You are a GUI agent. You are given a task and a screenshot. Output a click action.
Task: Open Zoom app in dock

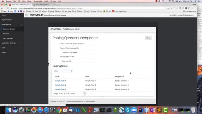coord(134,110)
